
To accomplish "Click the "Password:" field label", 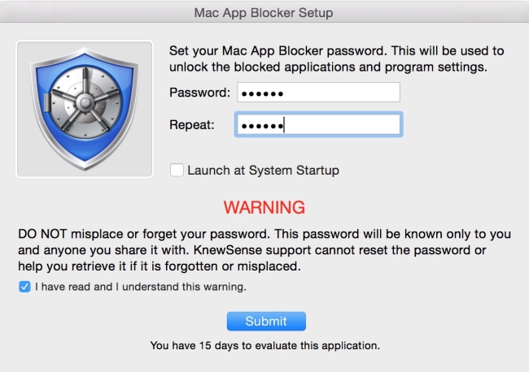I will [199, 93].
